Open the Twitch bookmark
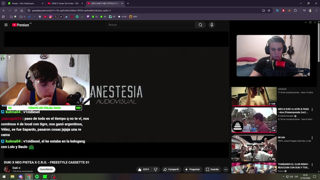The width and height of the screenshot is (320, 180). tap(88, 17)
